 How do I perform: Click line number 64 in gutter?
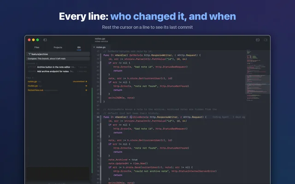[98, 117]
